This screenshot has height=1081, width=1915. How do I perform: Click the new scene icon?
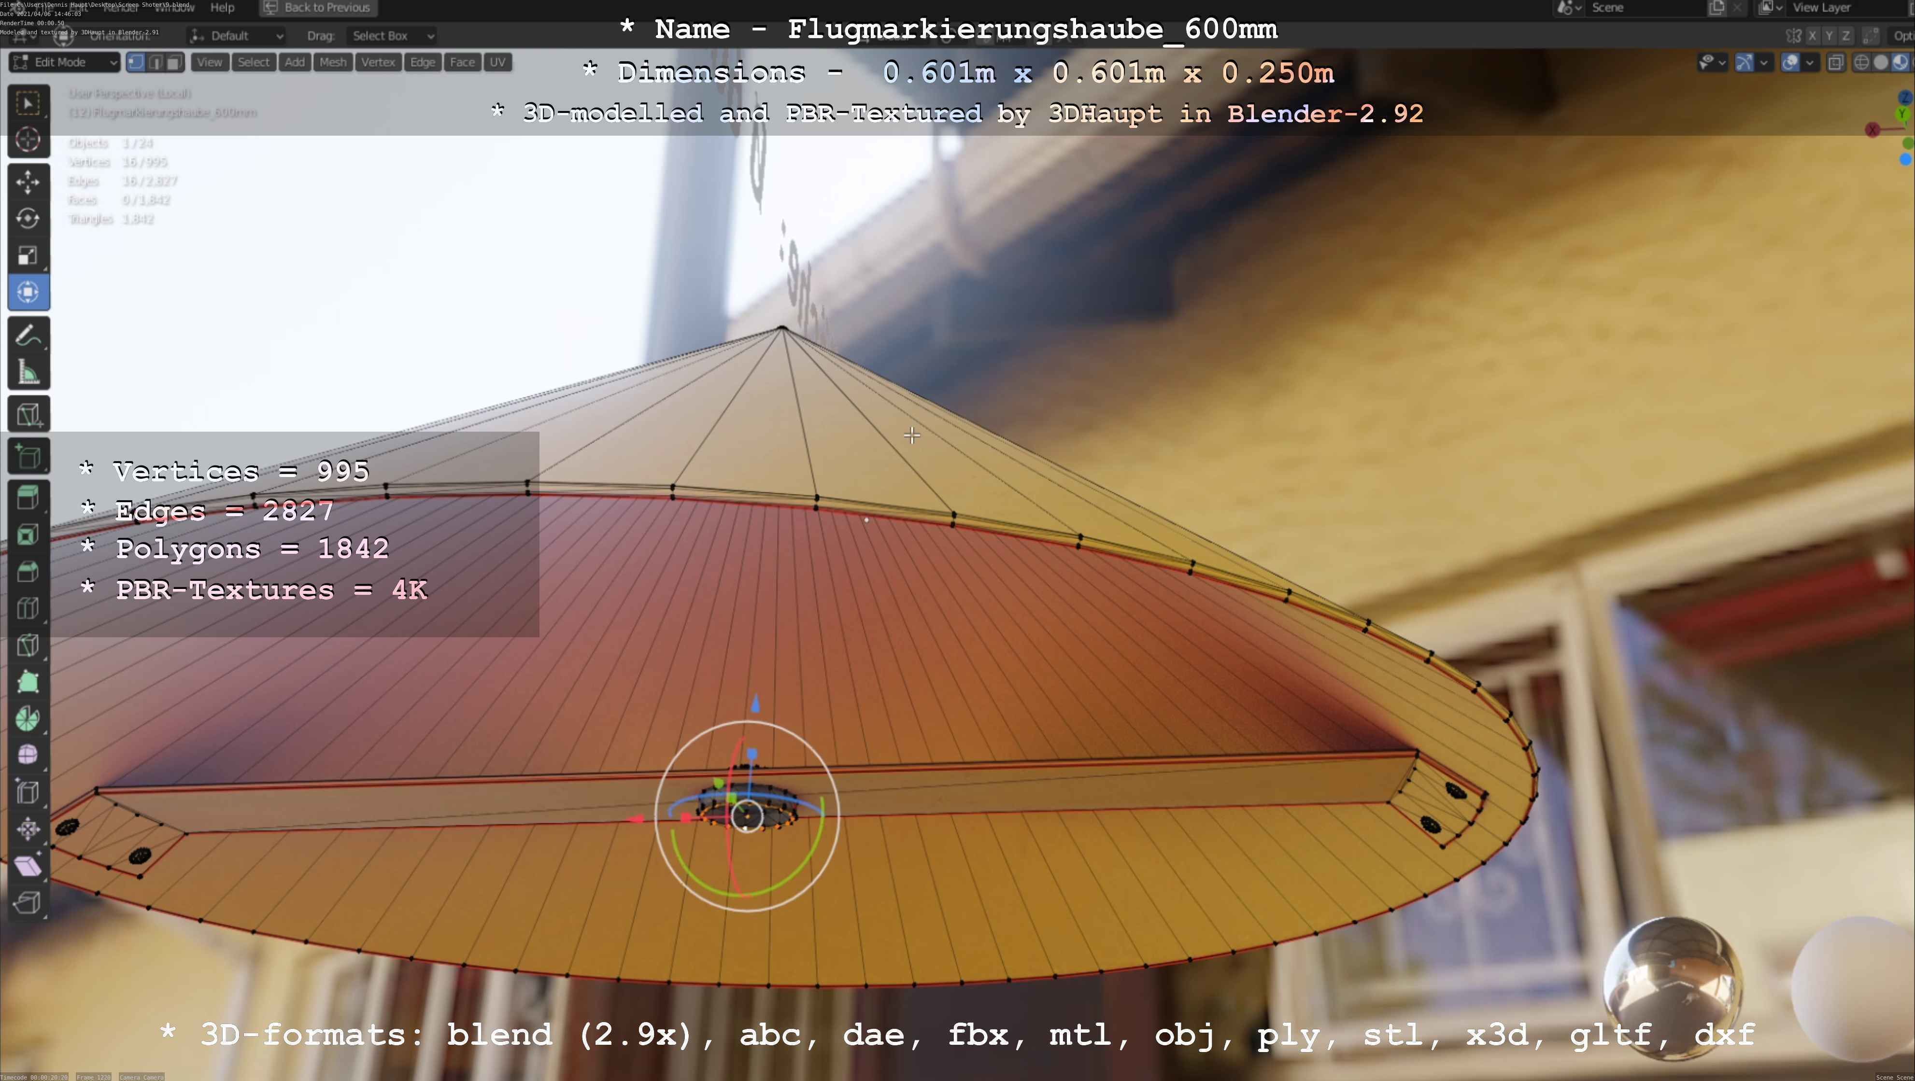coord(1717,7)
